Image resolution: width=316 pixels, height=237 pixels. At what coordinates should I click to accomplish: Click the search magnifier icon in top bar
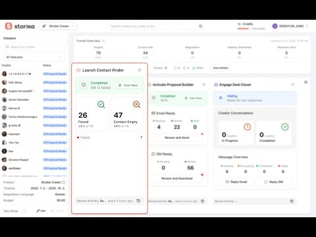click(x=200, y=26)
